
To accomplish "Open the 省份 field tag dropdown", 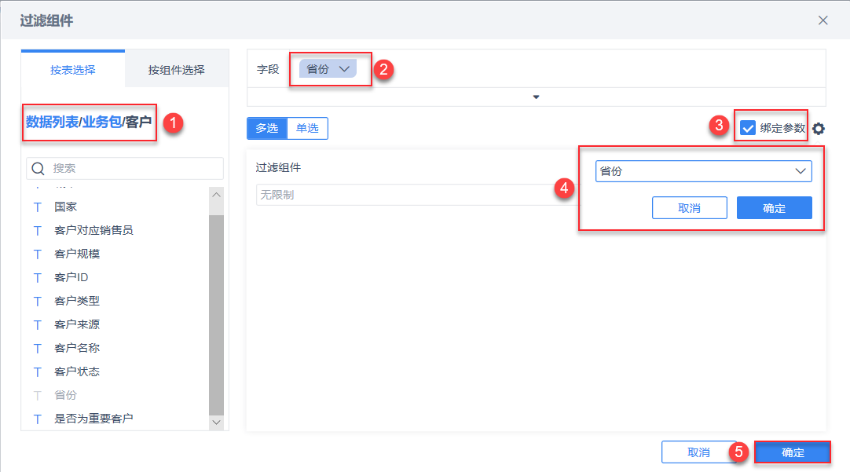I will coord(343,69).
